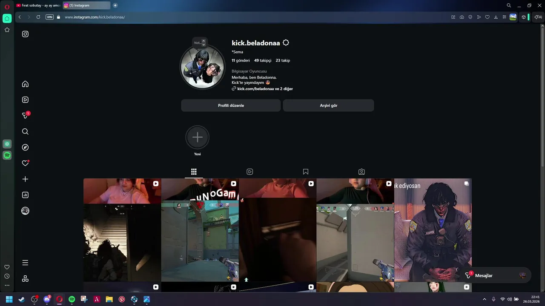Image resolution: width=545 pixels, height=306 pixels.
Task: Open ChatGPT icon in Opera sidebar
Action: [x=7, y=144]
